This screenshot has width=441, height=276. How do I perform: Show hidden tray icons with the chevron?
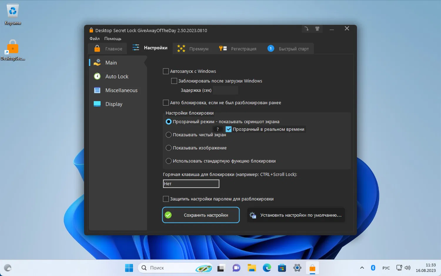pos(362,268)
